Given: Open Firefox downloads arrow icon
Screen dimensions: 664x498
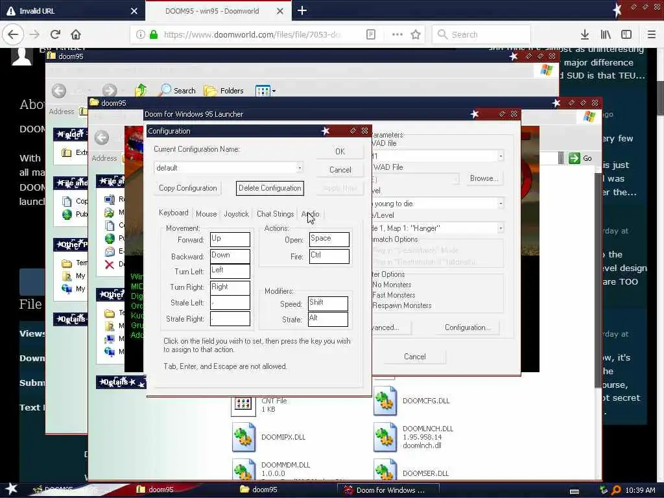Looking at the screenshot, I should click(x=585, y=34).
